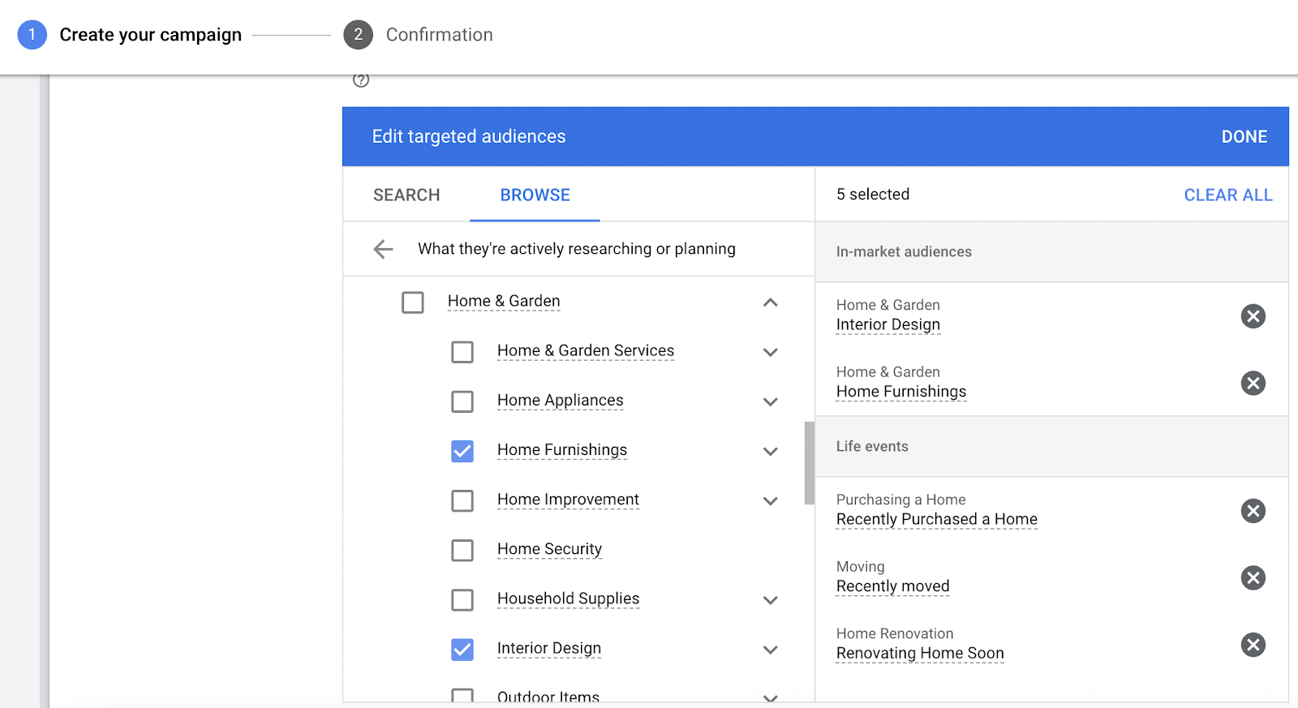The width and height of the screenshot is (1298, 708).
Task: Expand the Household Supplies subcategory
Action: tap(770, 600)
